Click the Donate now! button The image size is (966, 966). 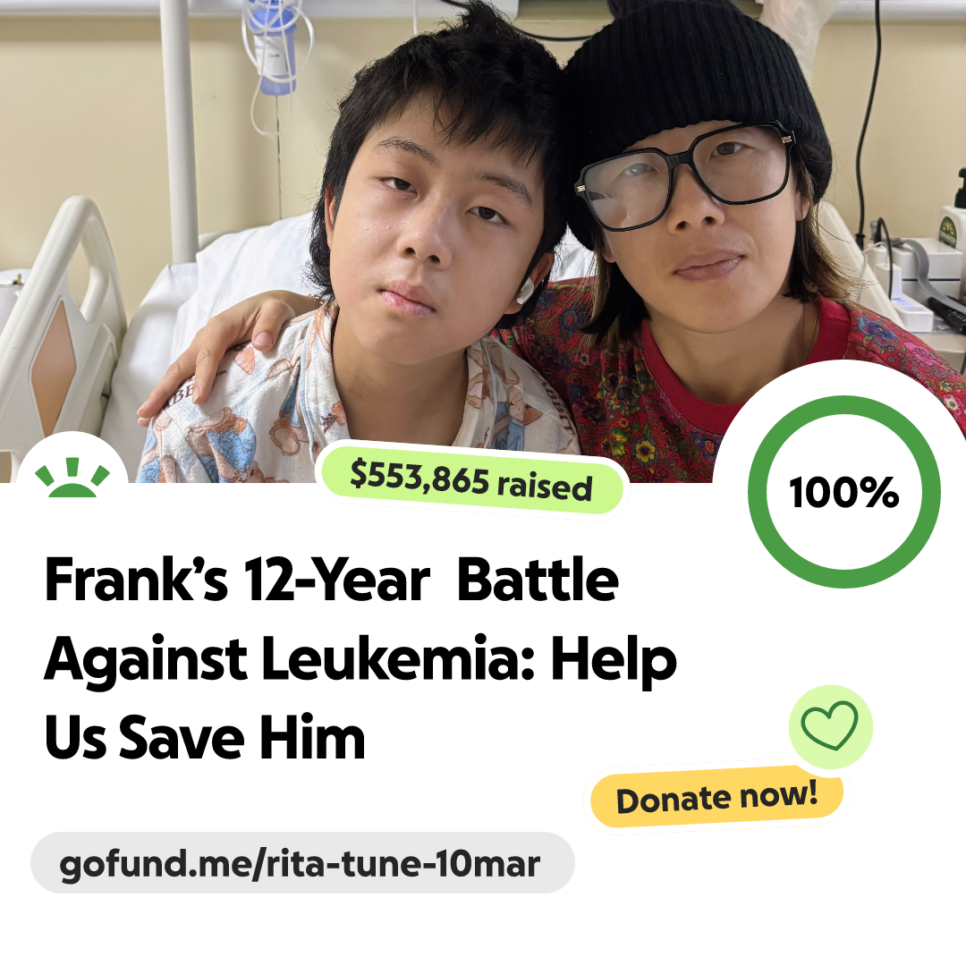(x=716, y=797)
